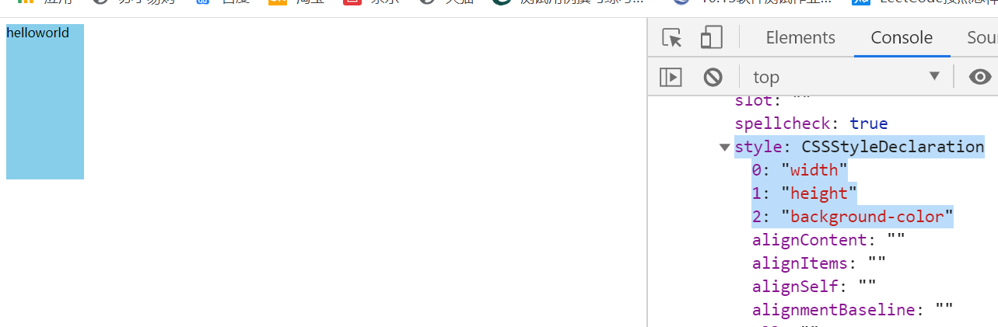The height and width of the screenshot is (327, 998).
Task: Open the Sources tab
Action: 982,37
